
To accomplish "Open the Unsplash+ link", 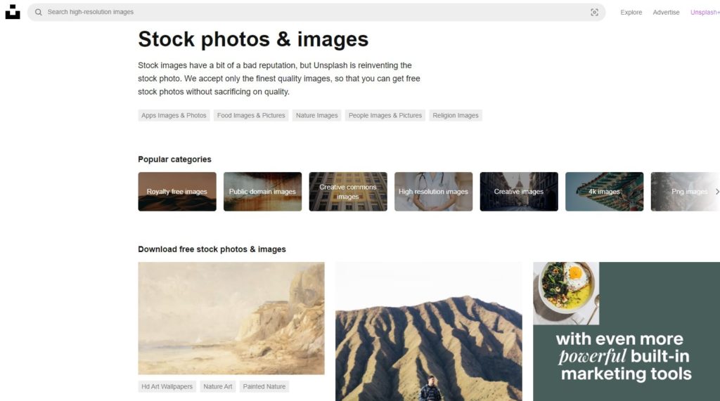I will point(705,12).
